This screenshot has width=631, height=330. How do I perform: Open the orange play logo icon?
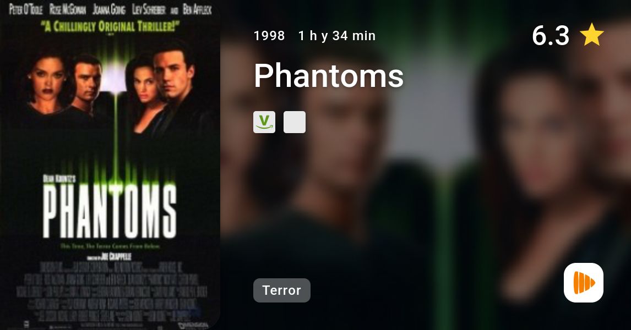coord(584,283)
